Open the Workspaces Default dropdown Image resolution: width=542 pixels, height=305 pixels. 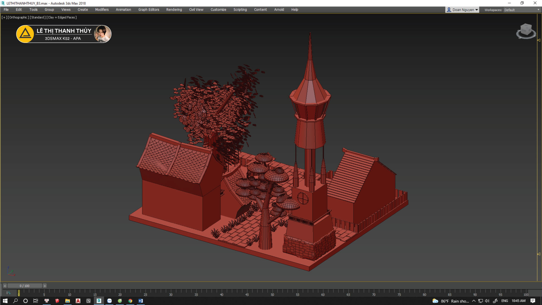coord(522,10)
